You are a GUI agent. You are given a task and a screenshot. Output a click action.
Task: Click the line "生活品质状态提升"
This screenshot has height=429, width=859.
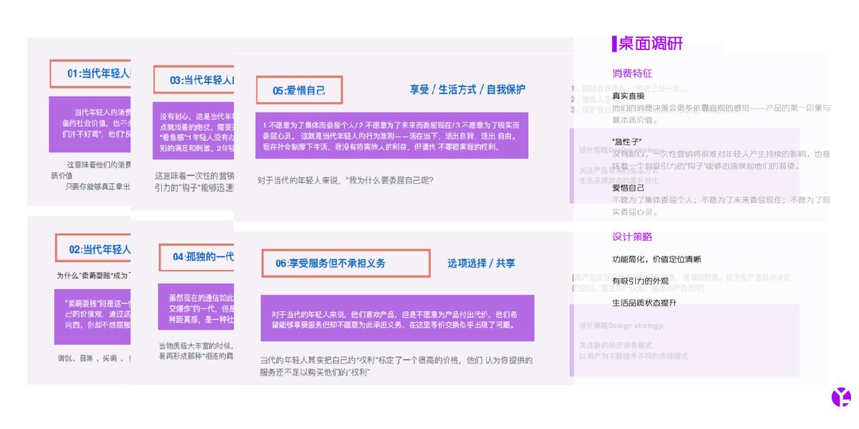click(x=644, y=302)
